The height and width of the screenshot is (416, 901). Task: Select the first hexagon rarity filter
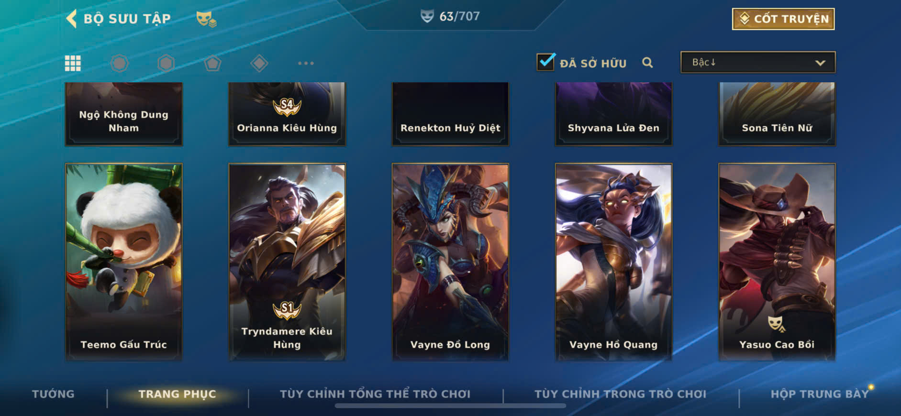tap(119, 63)
